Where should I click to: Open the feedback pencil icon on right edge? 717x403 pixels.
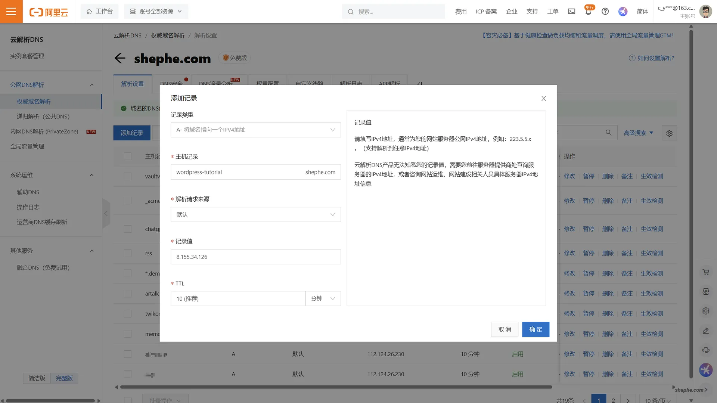pos(706,331)
